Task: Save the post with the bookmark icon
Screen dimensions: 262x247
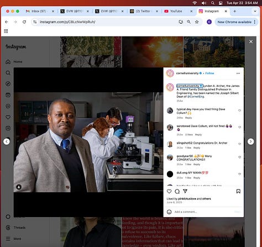Action: coord(238,191)
